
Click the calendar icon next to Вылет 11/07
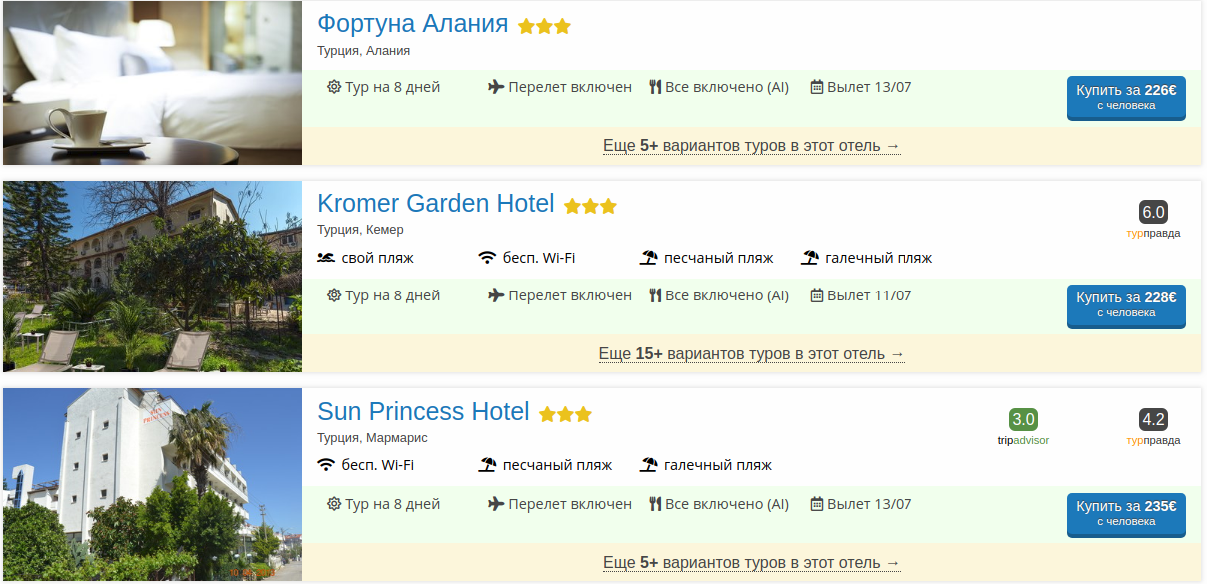tap(816, 295)
